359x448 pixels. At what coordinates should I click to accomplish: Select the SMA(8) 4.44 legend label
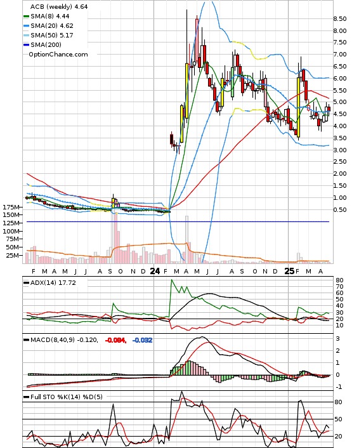(x=50, y=16)
